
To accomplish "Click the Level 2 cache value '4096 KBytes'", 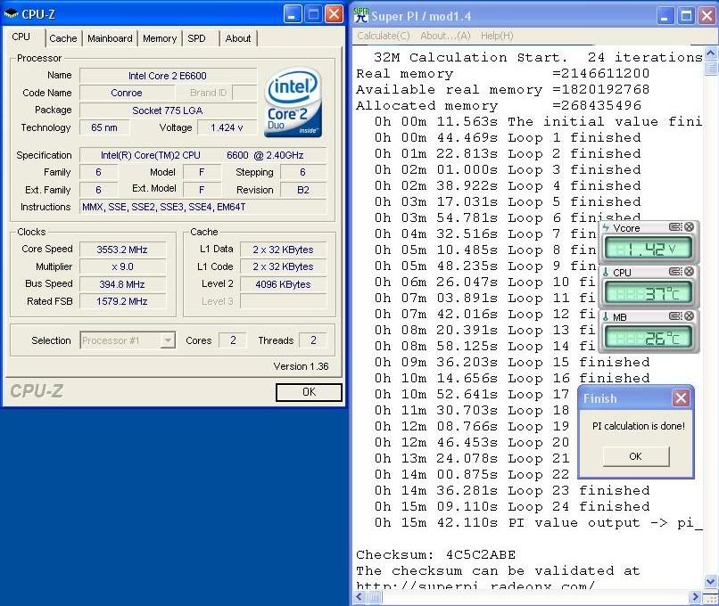I will click(284, 284).
